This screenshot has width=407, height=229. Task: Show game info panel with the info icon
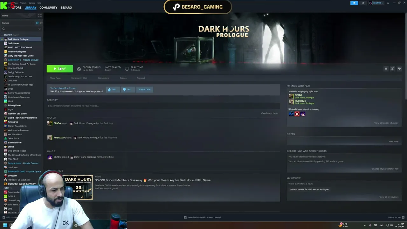[393, 69]
